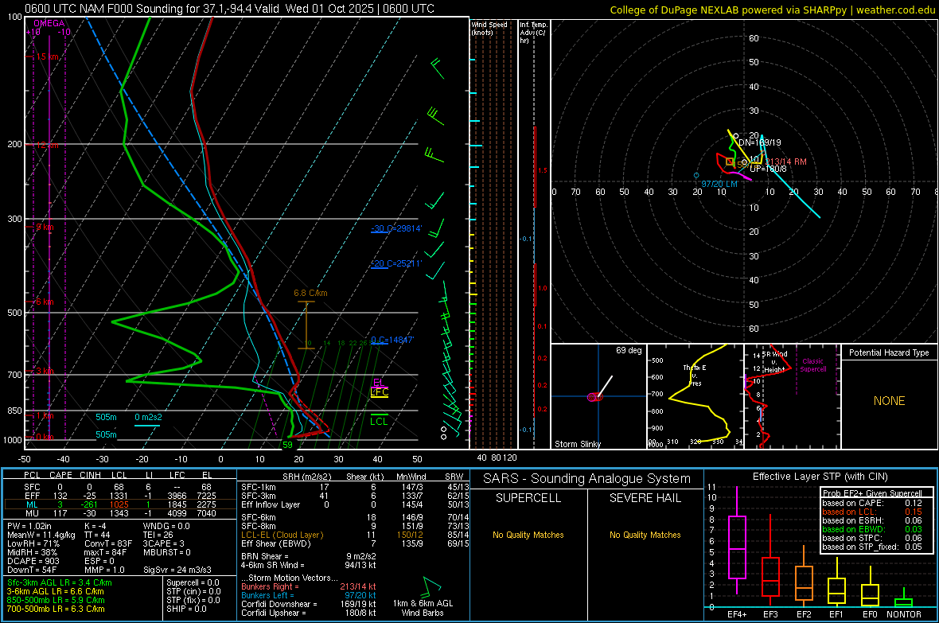939x623 pixels.
Task: Click the 97/20 LM hodograph label
Action: [719, 184]
